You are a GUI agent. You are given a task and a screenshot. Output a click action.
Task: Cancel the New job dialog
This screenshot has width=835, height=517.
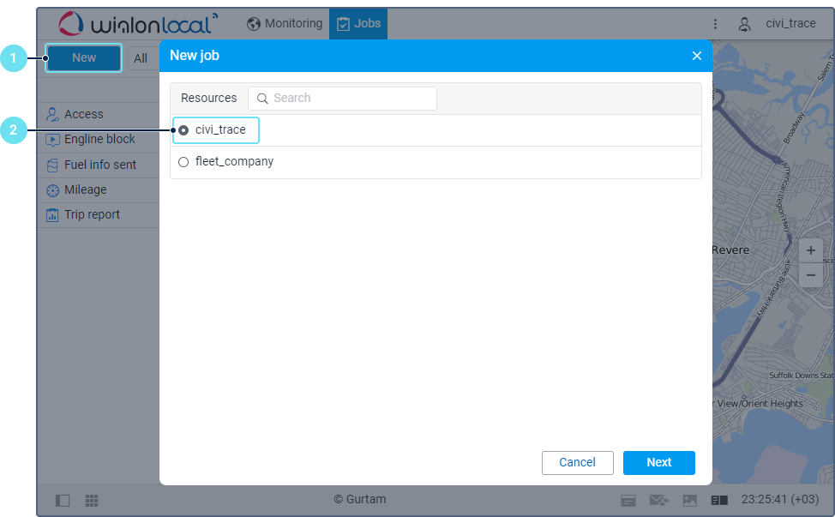pos(577,463)
